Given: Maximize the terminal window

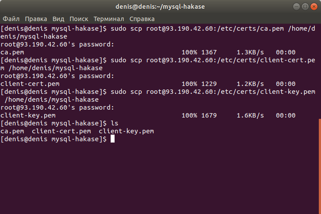Looking at the screenshot, I should [x=305, y=7].
